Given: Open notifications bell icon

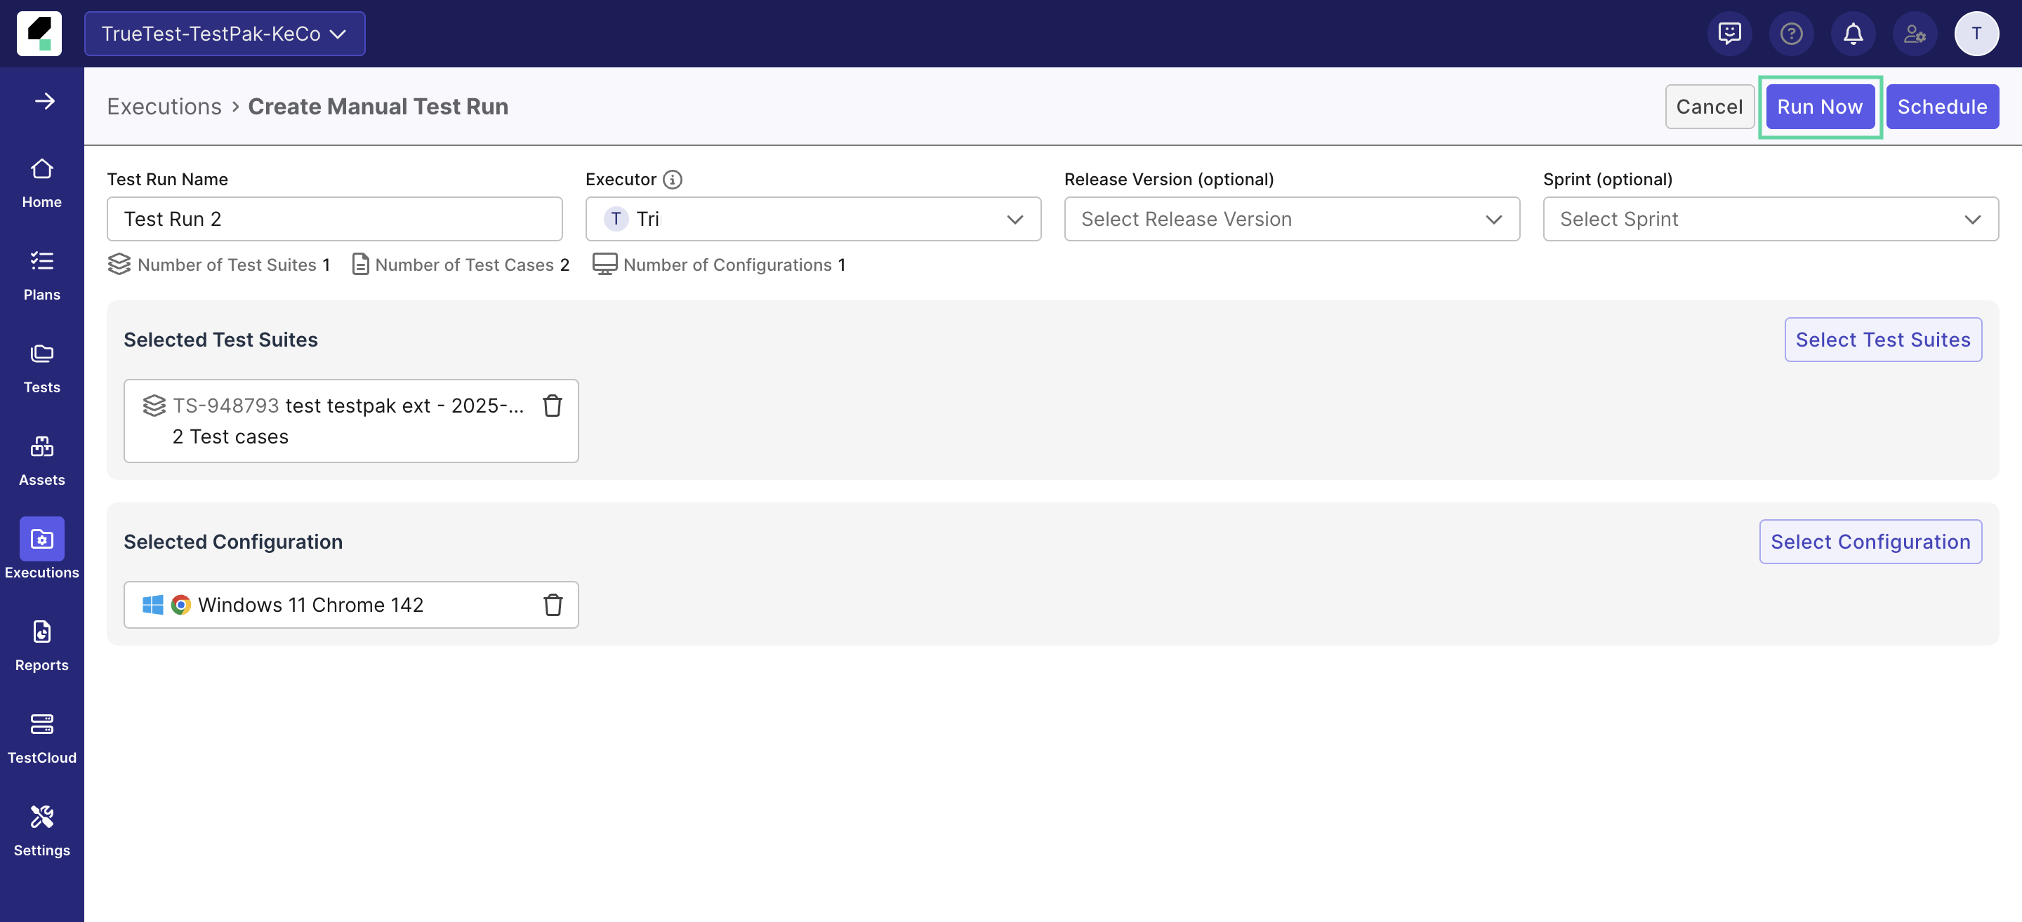Looking at the screenshot, I should coord(1853,34).
